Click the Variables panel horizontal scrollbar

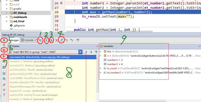[133, 101]
